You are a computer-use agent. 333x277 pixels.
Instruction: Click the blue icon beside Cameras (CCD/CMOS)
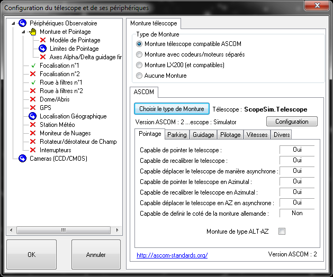[x=22, y=159]
